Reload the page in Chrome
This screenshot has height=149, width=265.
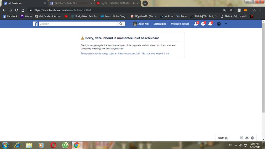[x=17, y=10]
